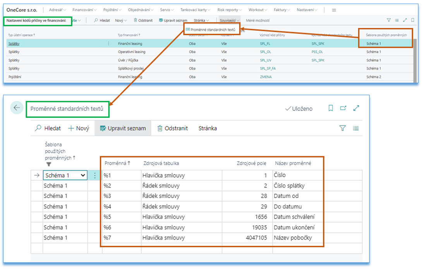
Task: Open the Risk reports menu
Action: pos(230,10)
